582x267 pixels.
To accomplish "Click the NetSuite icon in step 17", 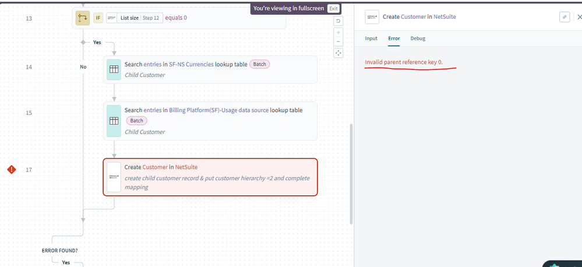I will point(114,177).
